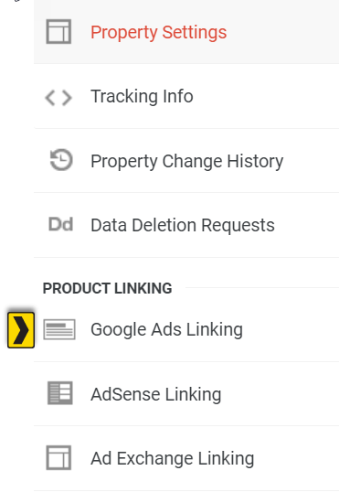Click the PRODUCT LINKING section header

pyautogui.click(x=107, y=288)
